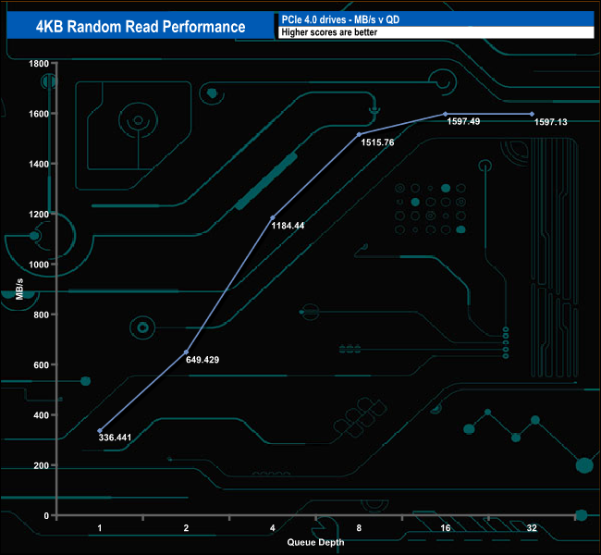Click the 4KB Random Read Performance title
This screenshot has height=555, width=601.
tap(141, 27)
